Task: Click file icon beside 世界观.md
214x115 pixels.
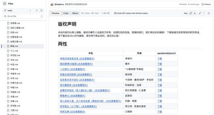Action: pos(8,23)
